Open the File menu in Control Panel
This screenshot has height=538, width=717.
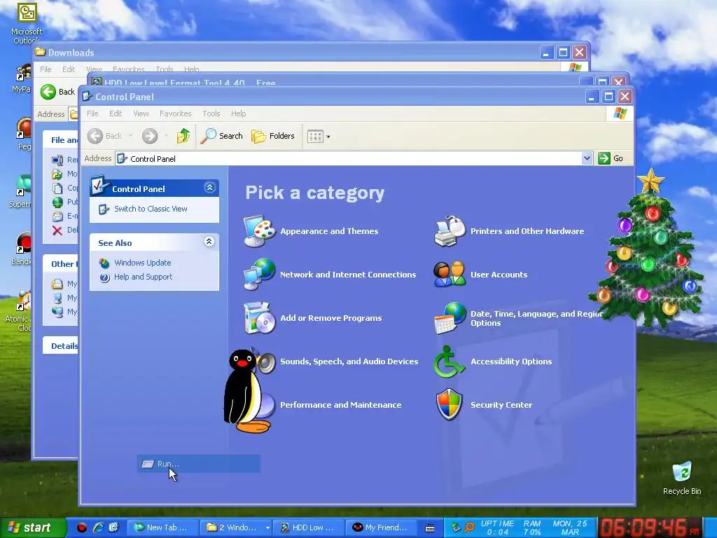92,113
